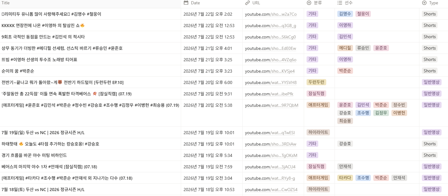The height and width of the screenshot is (196, 448).
Task: Select title '순이의 꿈 #박준순'
Action: click(x=18, y=71)
